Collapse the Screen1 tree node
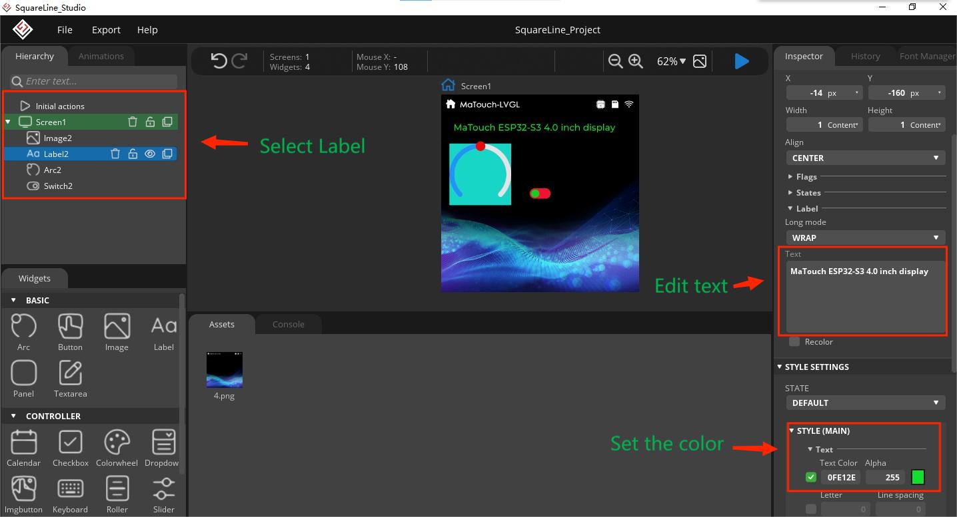Screen dimensions: 957x517 pos(8,122)
